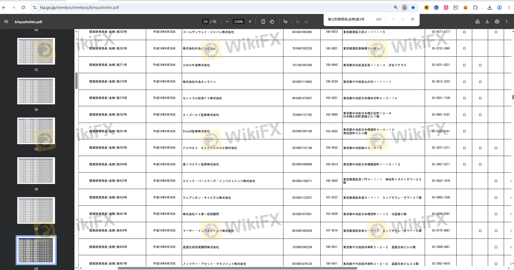Click registration number 関東財務局長(金商)第271号

pos(108,65)
